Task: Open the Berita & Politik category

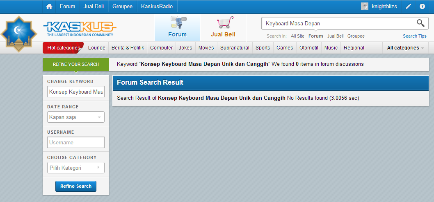Action: point(128,48)
